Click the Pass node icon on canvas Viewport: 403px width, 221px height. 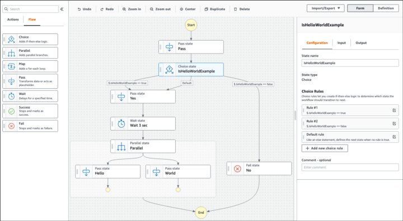click(169, 47)
